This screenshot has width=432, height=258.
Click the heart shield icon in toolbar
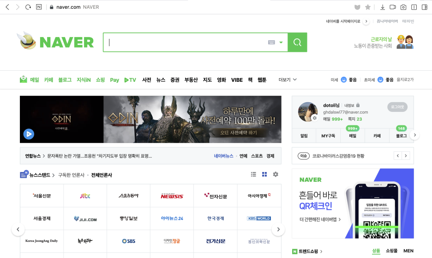(357, 7)
